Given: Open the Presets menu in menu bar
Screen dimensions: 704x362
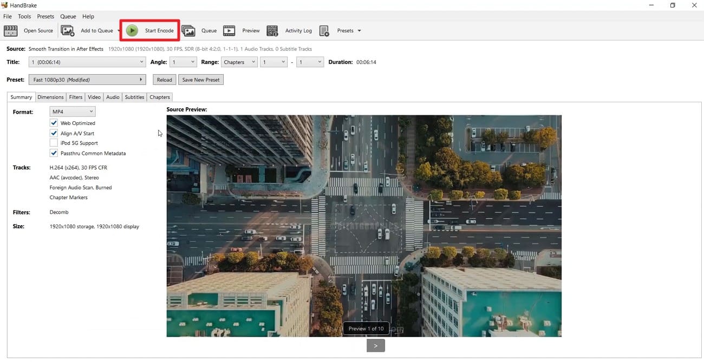Looking at the screenshot, I should pos(45,16).
